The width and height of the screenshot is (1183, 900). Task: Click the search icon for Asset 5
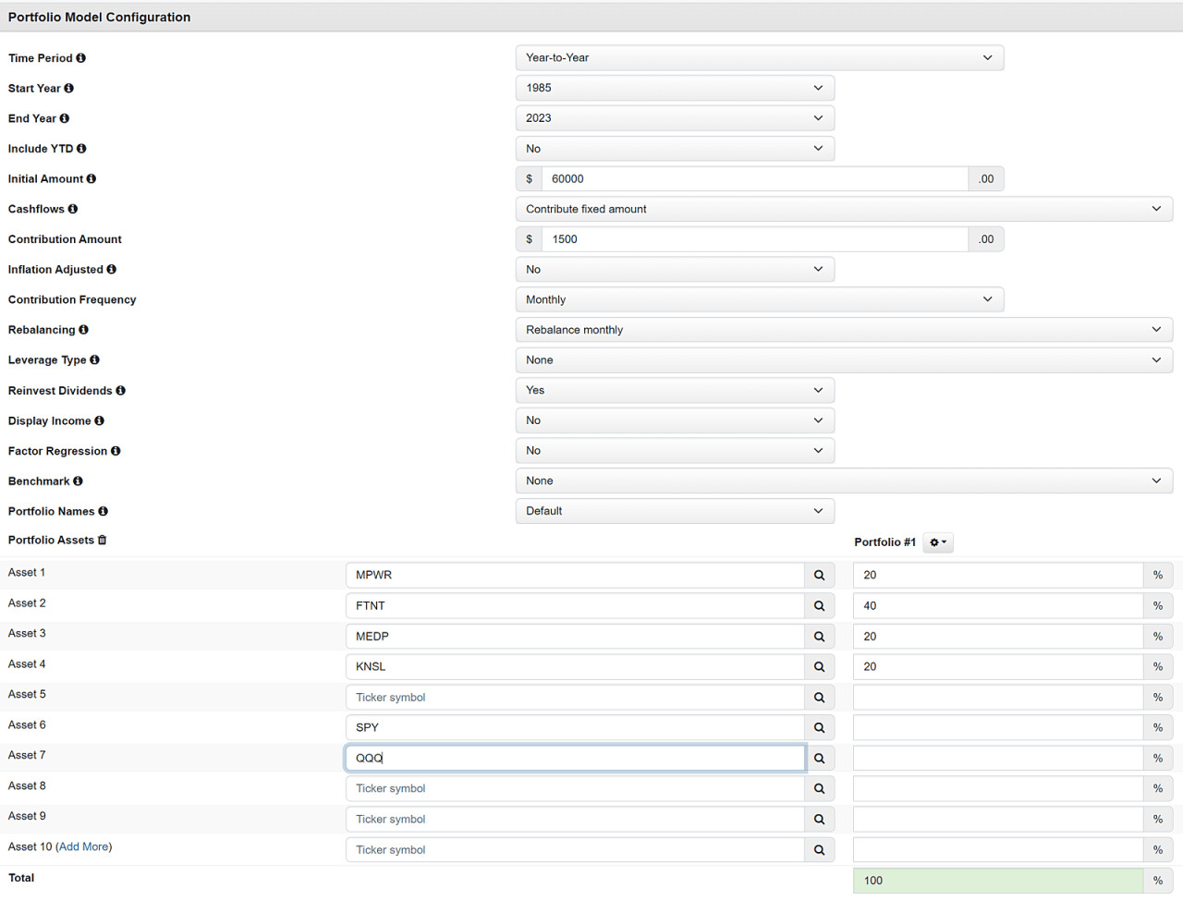[x=819, y=698]
